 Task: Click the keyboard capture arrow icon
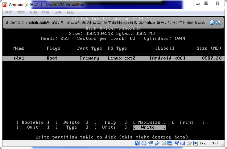[x=196, y=143]
